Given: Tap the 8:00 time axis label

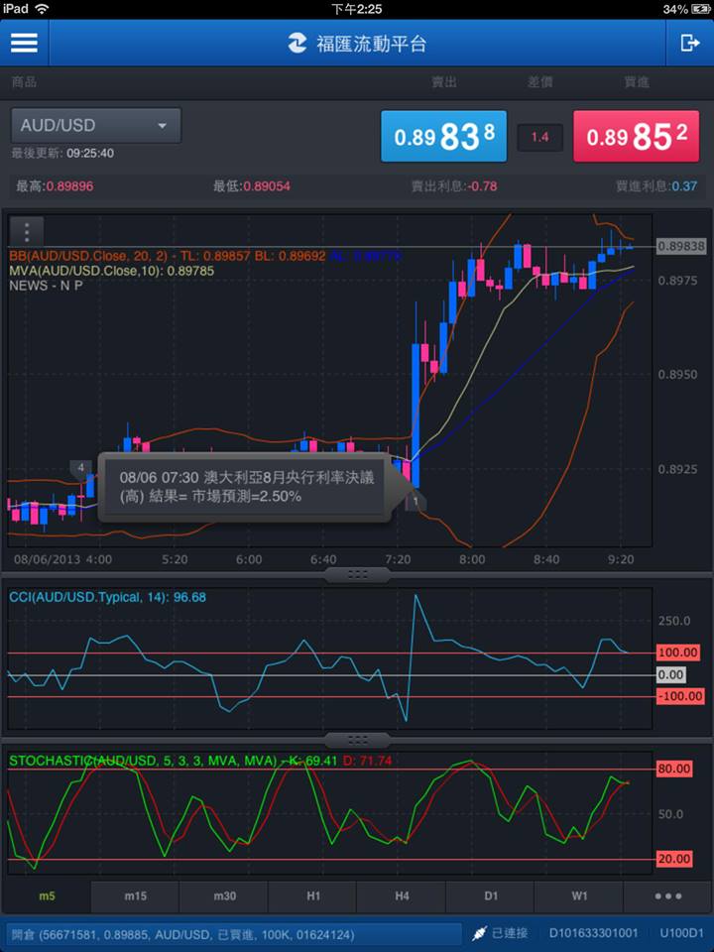Looking at the screenshot, I should coord(472,559).
